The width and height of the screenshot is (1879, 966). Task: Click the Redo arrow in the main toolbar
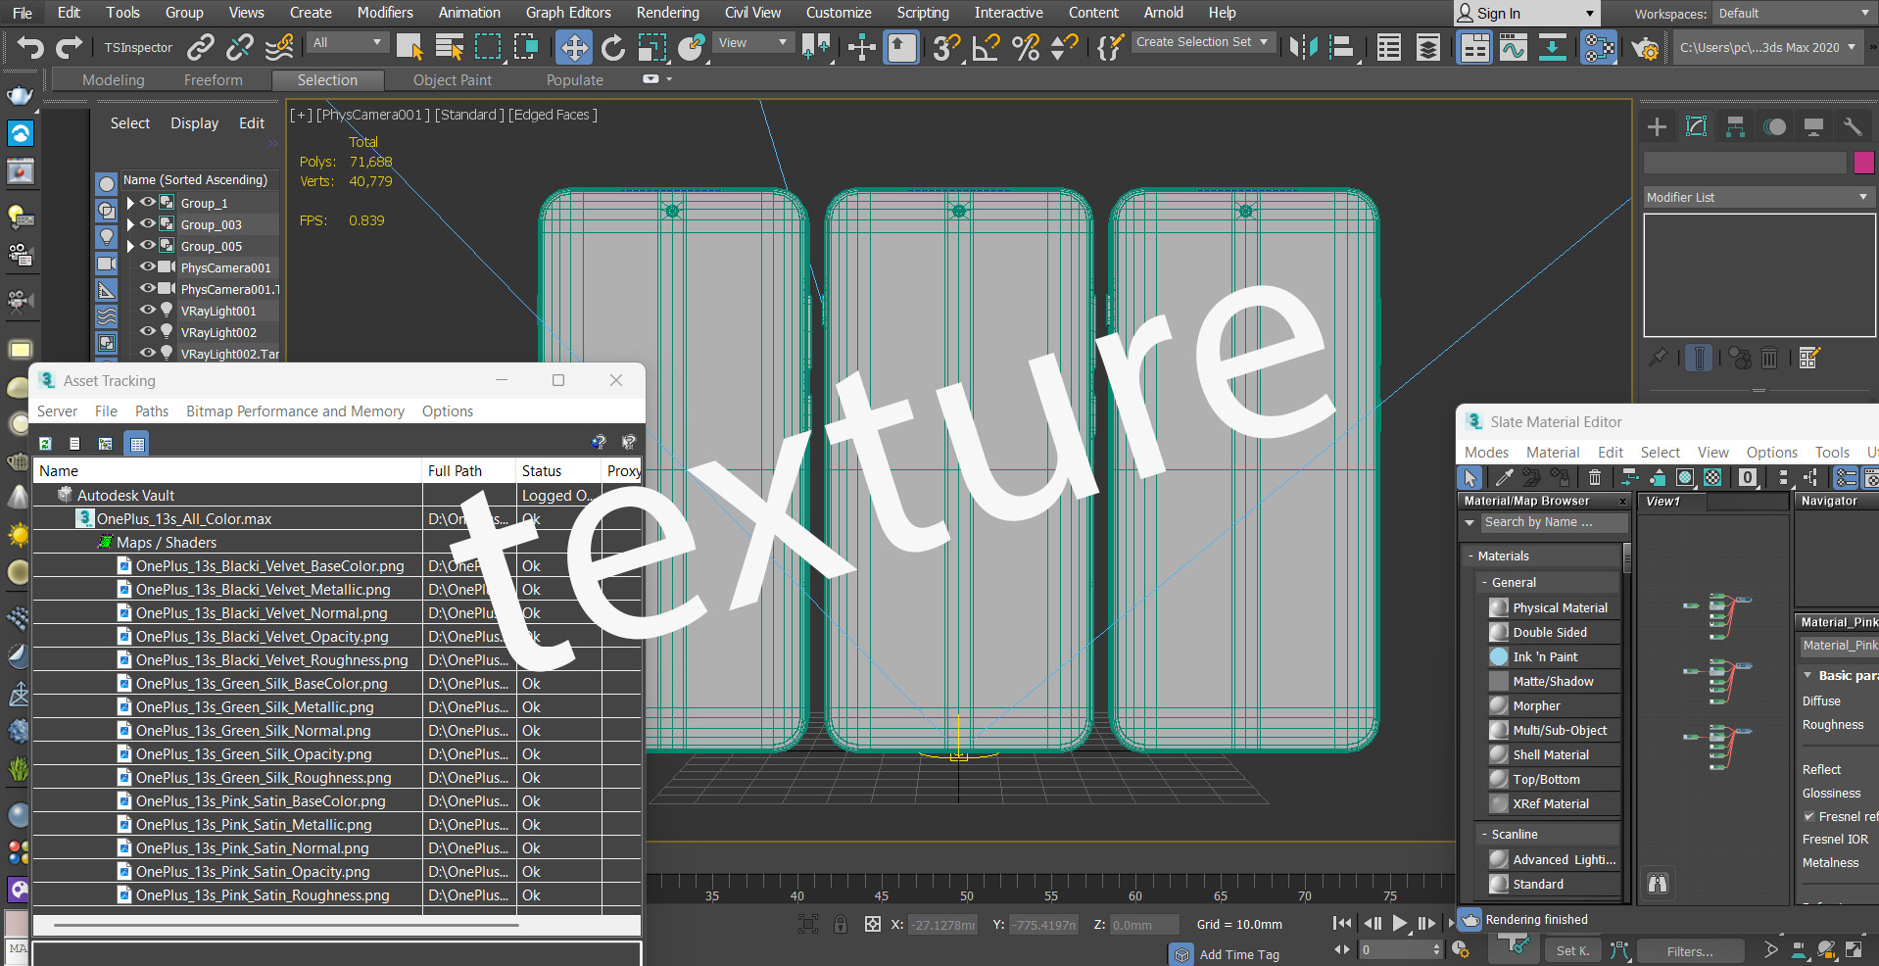pyautogui.click(x=69, y=47)
